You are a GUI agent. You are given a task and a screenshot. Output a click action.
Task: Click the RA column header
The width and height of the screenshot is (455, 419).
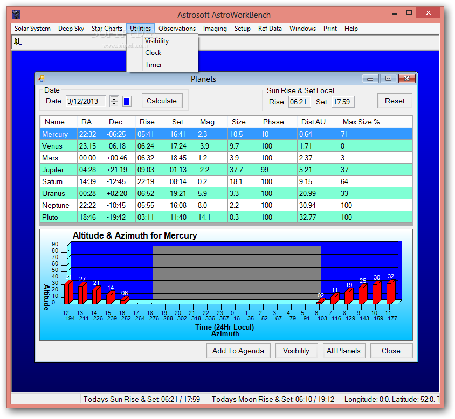pyautogui.click(x=91, y=122)
